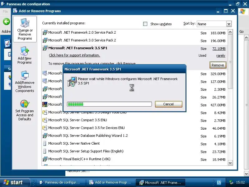Click icon of .NET Framework 3.5 SP1 entry
The width and height of the screenshot is (249, 187).
click(45, 48)
